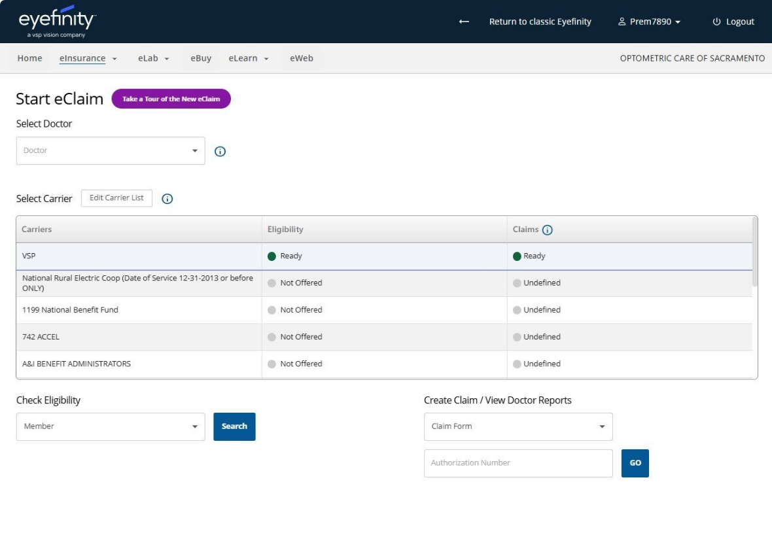Click the user profile icon for Prem7890
This screenshot has width=772, height=535.
(x=622, y=22)
